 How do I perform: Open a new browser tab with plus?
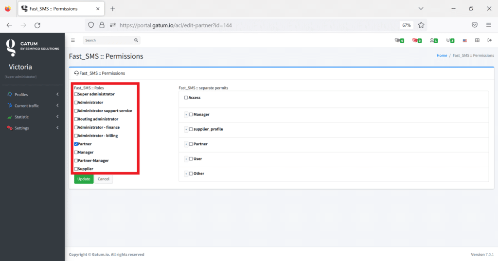point(112,9)
